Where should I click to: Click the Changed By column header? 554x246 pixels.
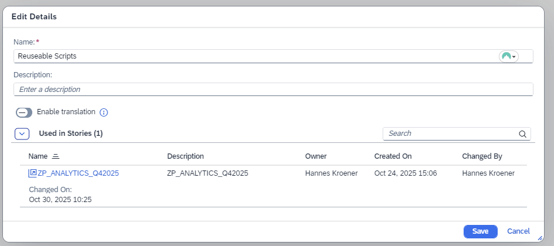point(482,156)
